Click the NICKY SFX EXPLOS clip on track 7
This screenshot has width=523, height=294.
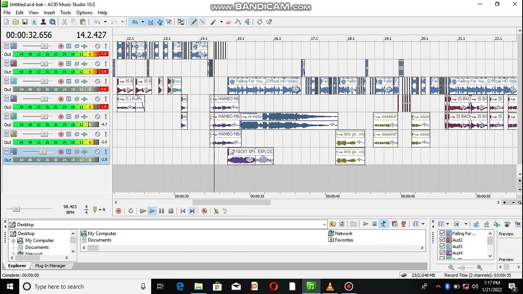pyautogui.click(x=250, y=156)
